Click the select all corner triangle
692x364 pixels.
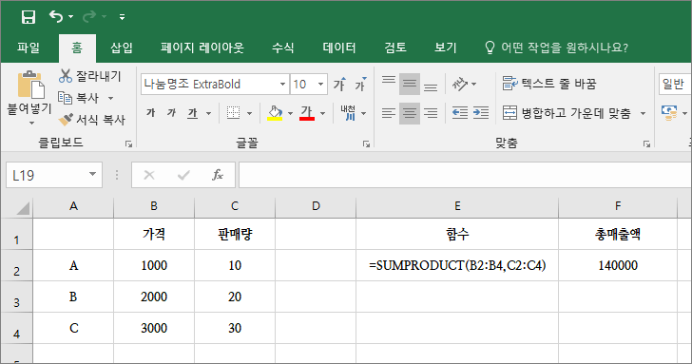23,208
